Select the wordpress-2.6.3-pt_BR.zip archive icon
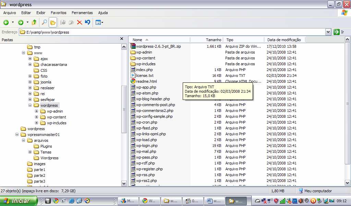 click(x=133, y=46)
